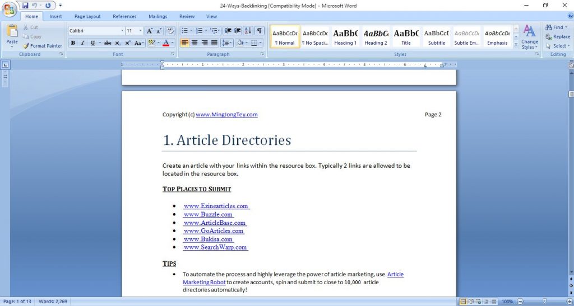Toggle italic formatting
This screenshot has width=574, height=306.
pos(82,43)
